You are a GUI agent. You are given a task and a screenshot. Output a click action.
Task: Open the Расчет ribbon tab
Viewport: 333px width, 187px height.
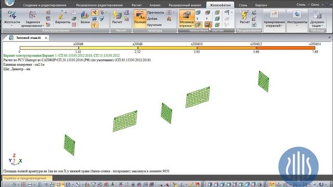(136, 5)
